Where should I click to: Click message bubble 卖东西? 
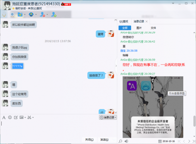pyautogui.click(x=17, y=103)
